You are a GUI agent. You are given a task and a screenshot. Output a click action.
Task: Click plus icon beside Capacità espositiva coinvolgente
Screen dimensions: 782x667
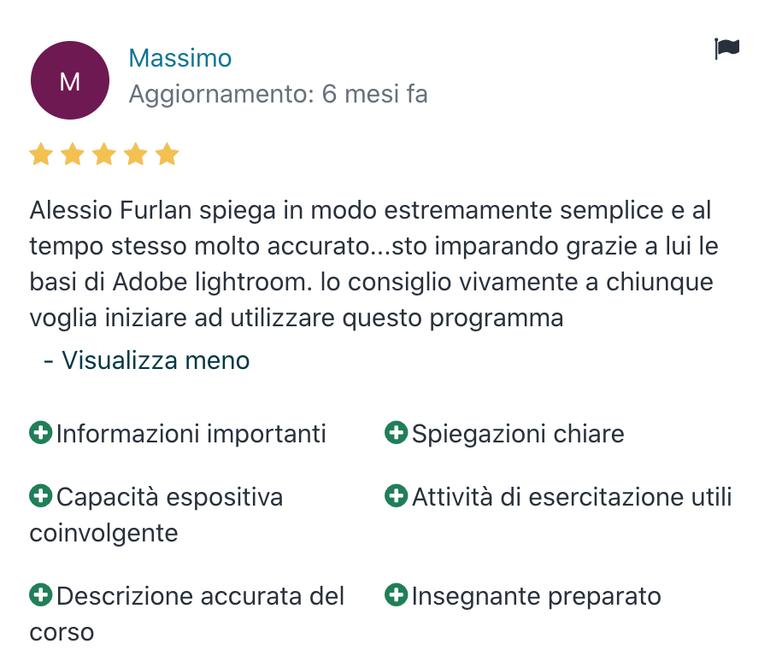click(41, 495)
